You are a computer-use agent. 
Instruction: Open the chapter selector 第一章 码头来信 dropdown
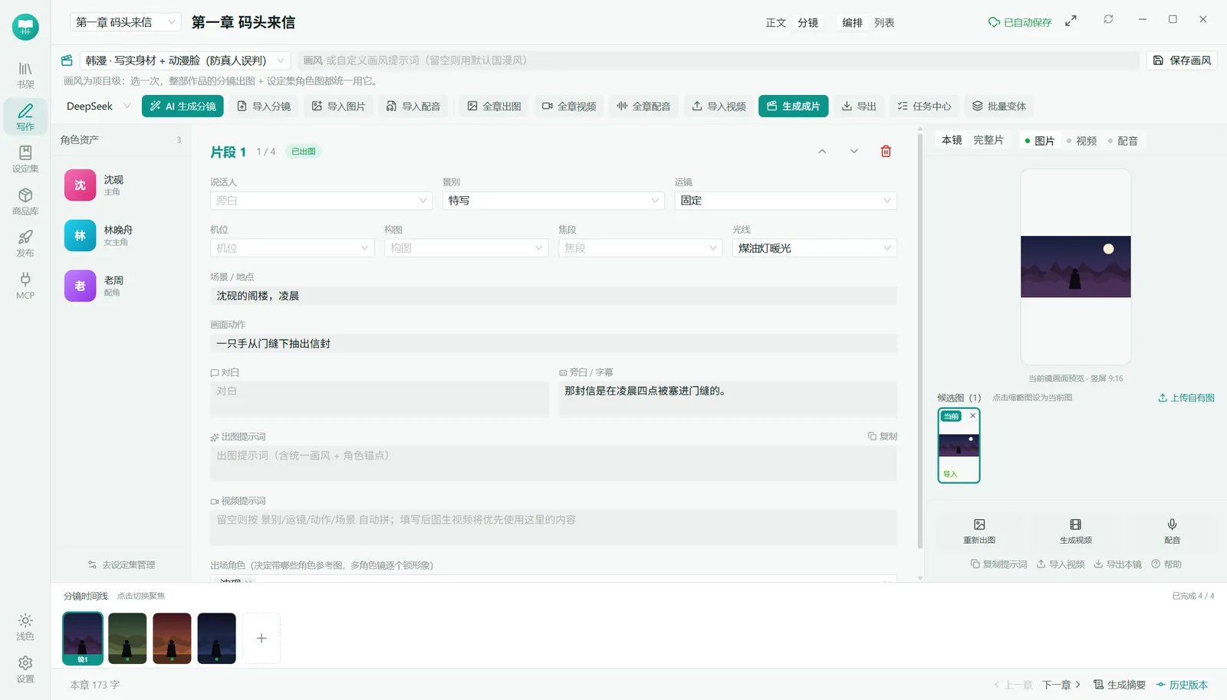coord(125,22)
